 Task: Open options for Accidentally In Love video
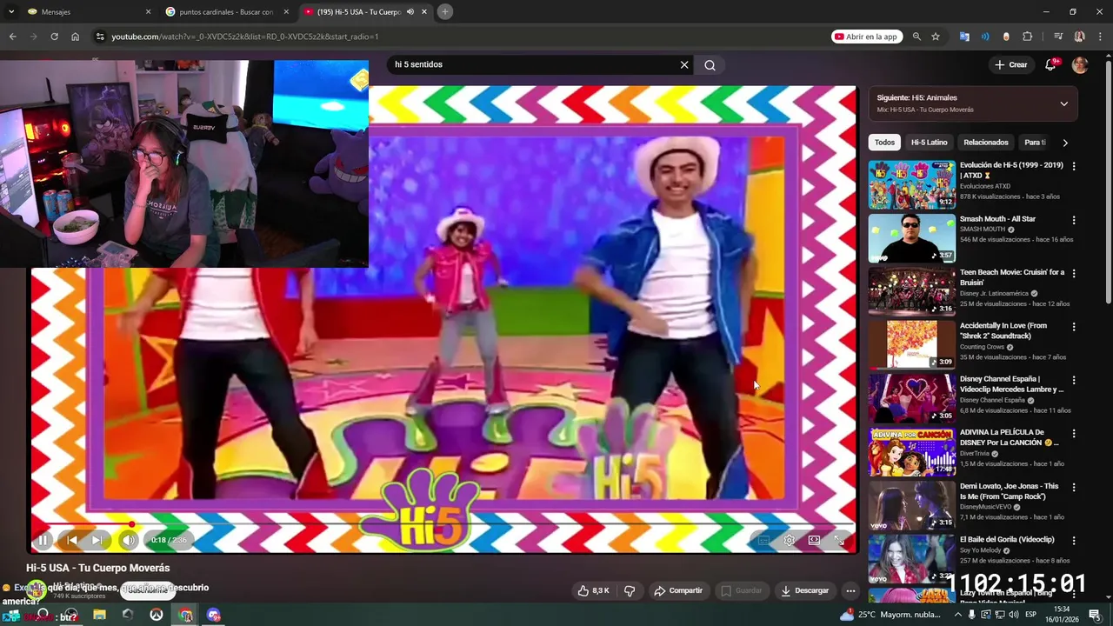click(x=1074, y=327)
